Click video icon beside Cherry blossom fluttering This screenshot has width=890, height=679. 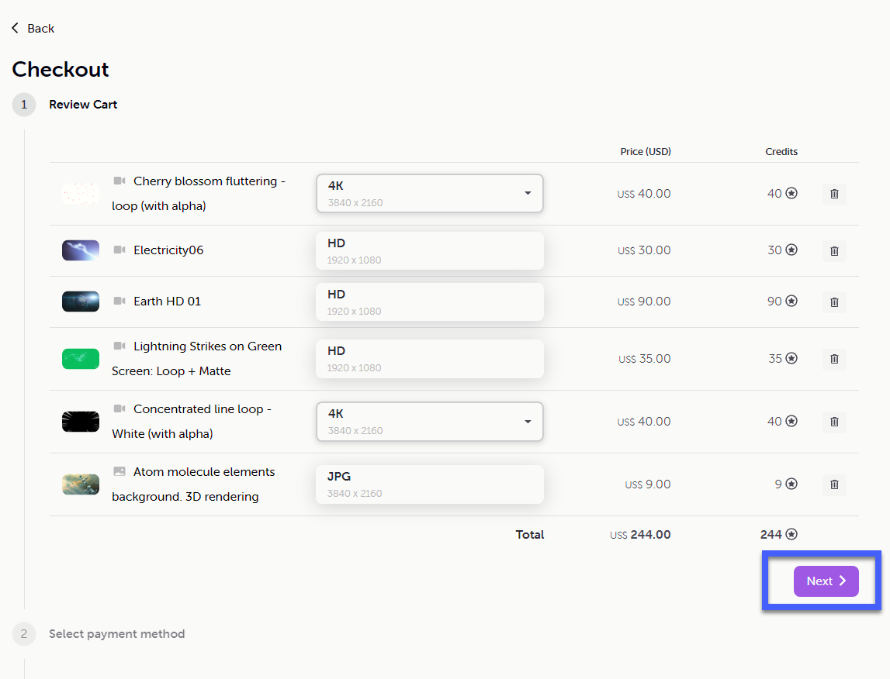coord(119,181)
